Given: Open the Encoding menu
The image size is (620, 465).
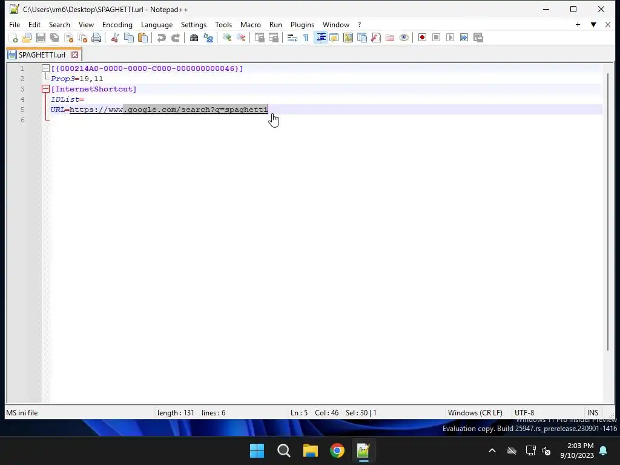Looking at the screenshot, I should click(x=117, y=24).
